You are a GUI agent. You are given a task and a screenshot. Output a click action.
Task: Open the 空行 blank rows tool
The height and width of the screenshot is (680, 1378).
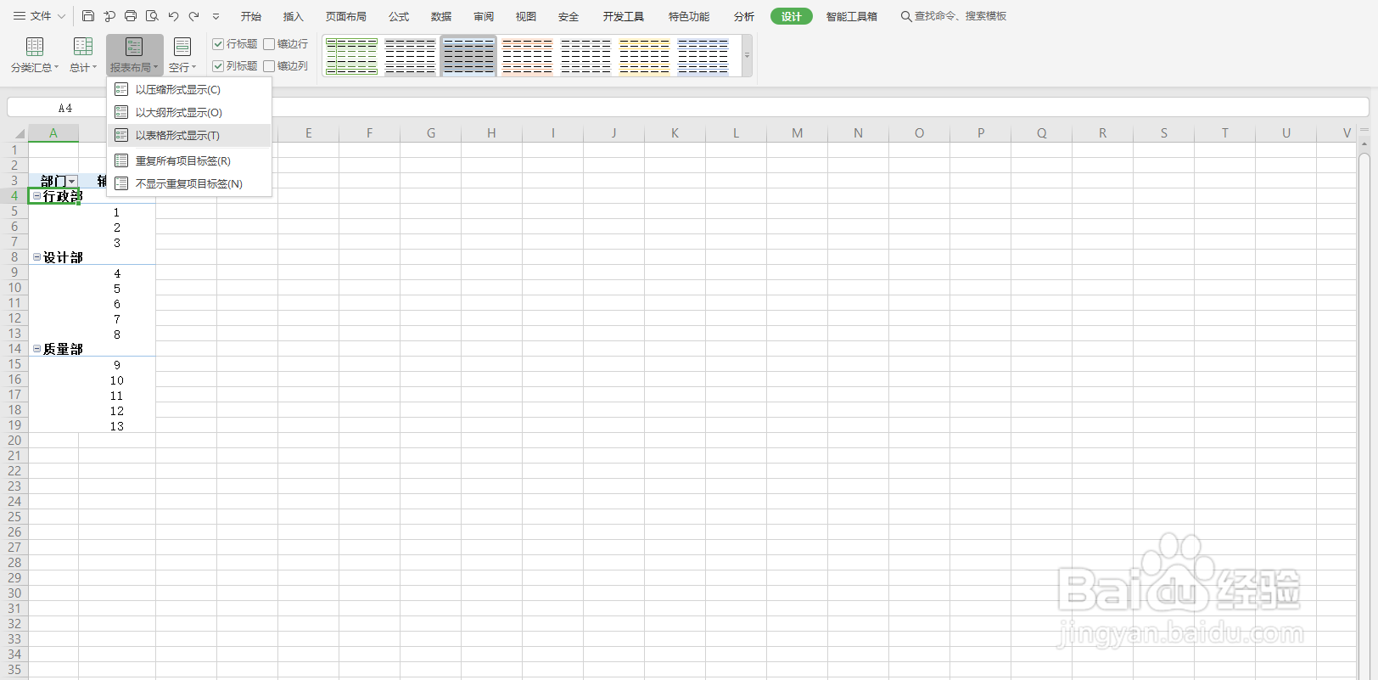click(182, 55)
